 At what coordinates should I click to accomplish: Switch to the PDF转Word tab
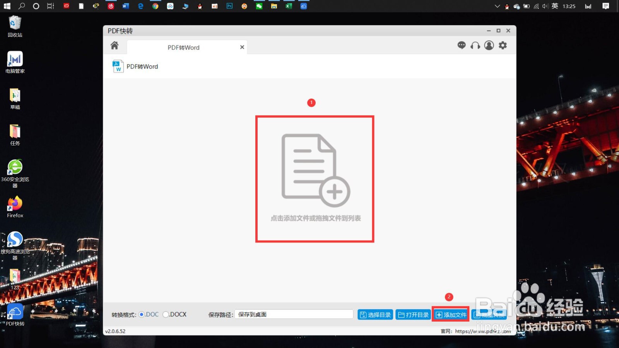183,47
